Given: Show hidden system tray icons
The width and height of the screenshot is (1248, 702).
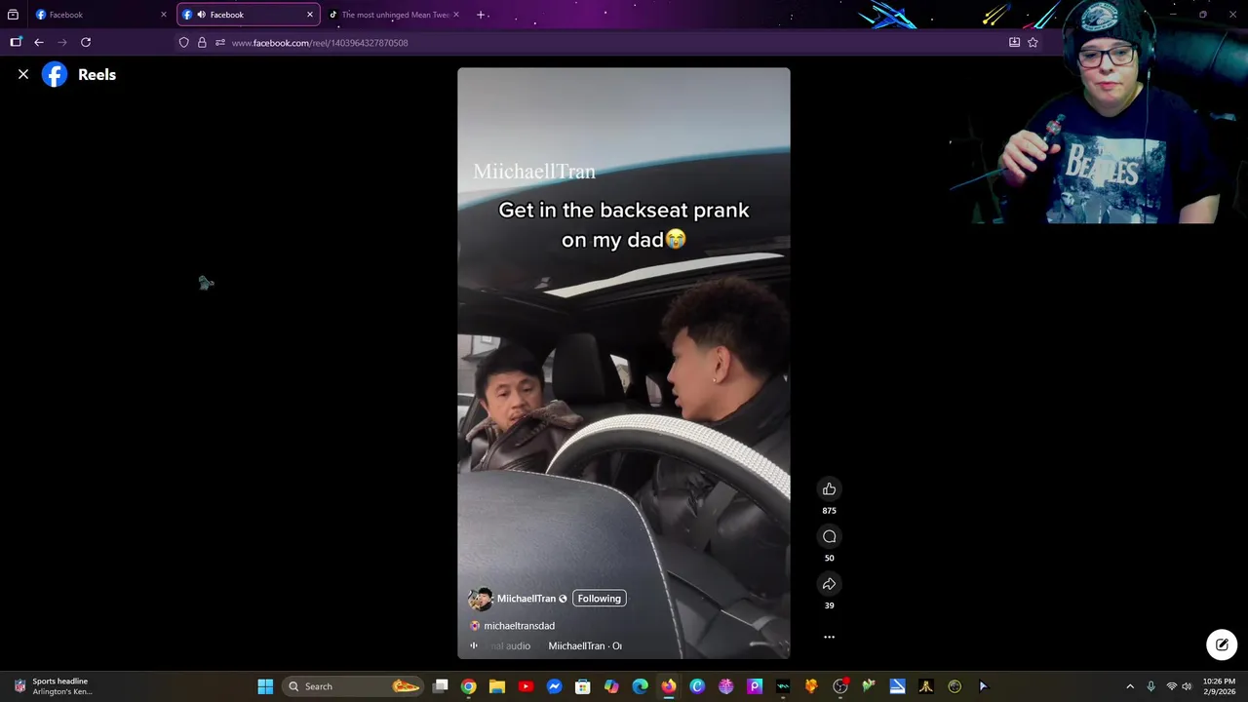Looking at the screenshot, I should [x=1130, y=686].
